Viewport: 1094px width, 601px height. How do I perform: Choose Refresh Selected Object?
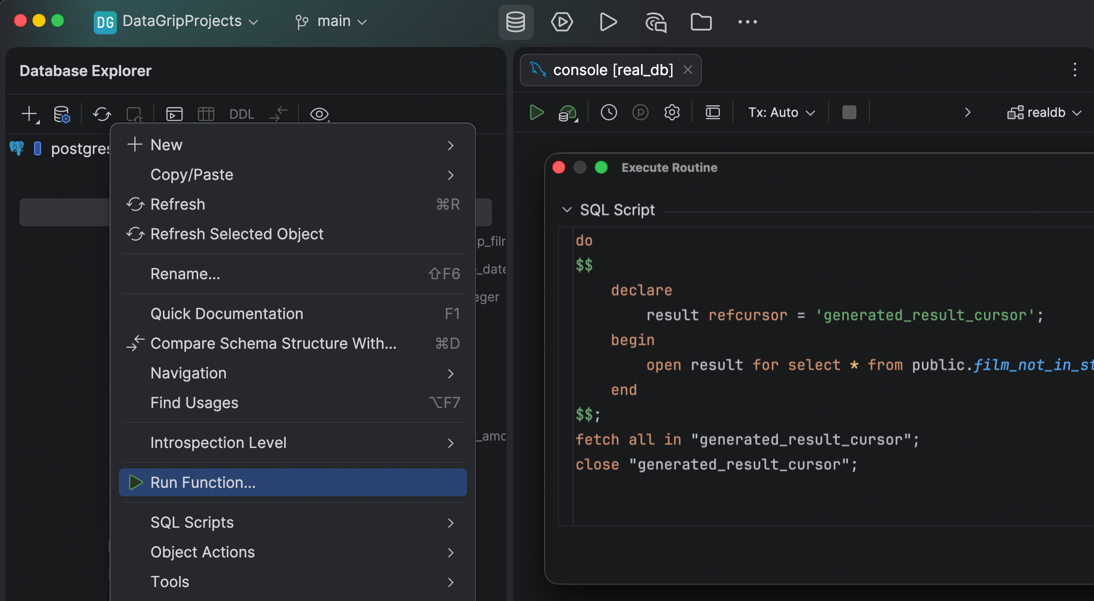coord(293,234)
